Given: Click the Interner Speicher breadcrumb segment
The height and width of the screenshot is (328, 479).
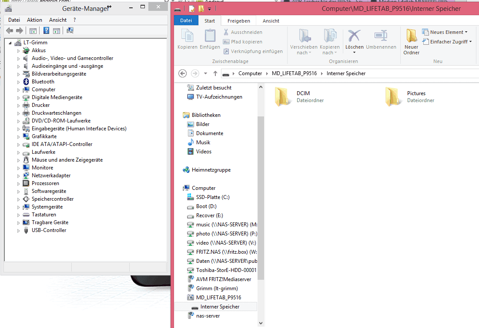Looking at the screenshot, I should pos(346,73).
